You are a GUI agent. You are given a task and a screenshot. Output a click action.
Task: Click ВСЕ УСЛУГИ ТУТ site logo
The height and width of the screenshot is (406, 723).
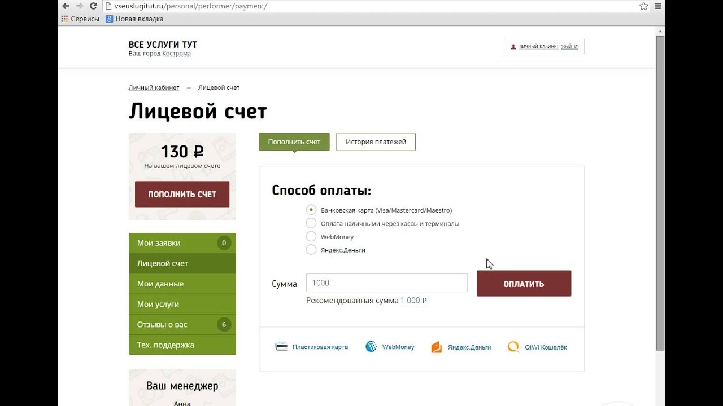pos(163,45)
